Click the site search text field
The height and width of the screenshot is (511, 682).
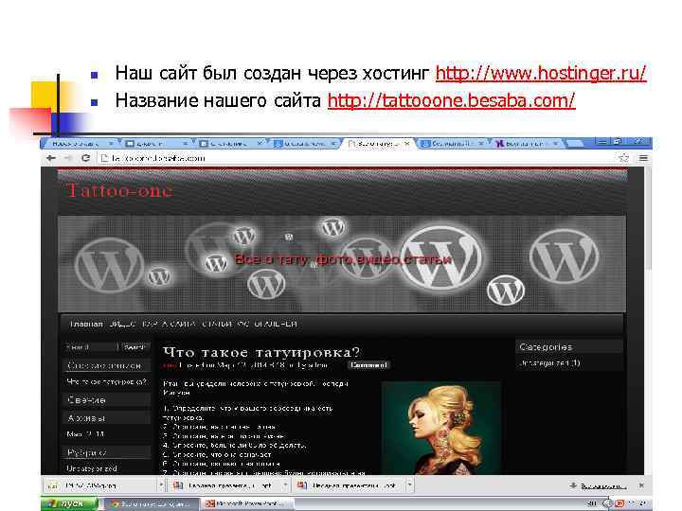(91, 347)
